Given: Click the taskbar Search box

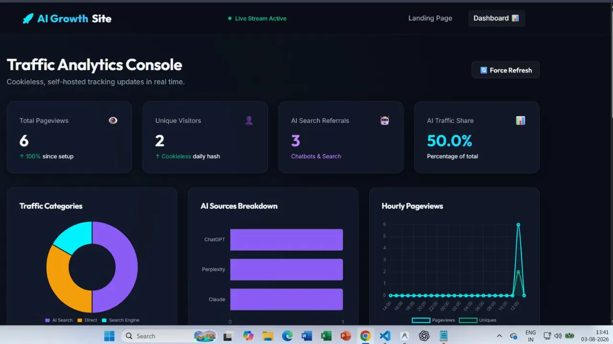Looking at the screenshot, I should coord(170,336).
